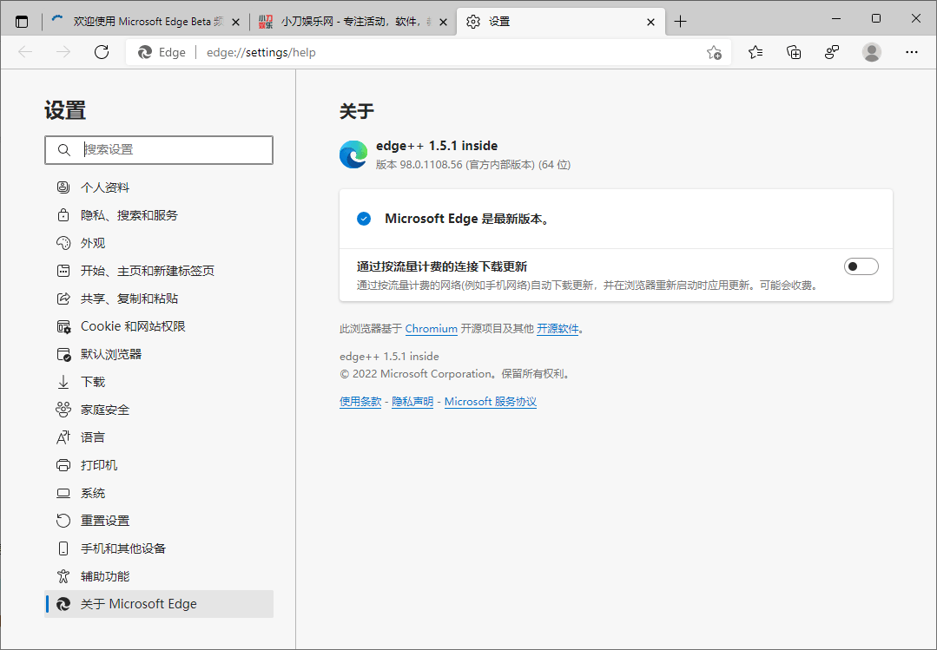The height and width of the screenshot is (650, 937).
Task: Open the Favorites list icon
Action: point(756,53)
